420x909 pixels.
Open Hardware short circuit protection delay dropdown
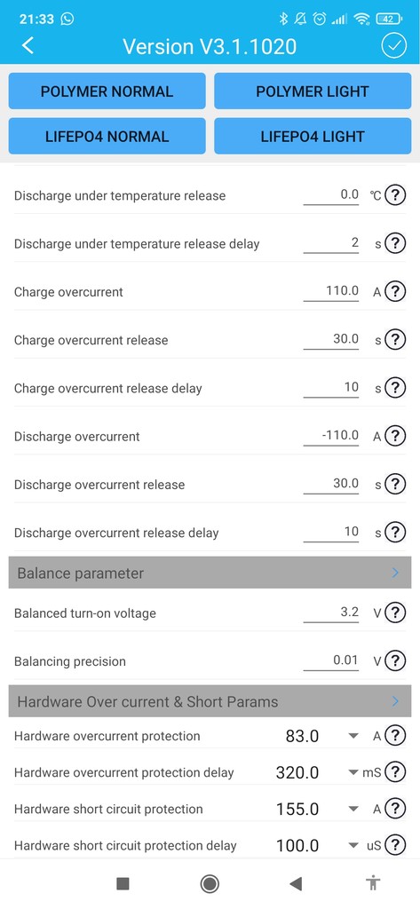353,846
